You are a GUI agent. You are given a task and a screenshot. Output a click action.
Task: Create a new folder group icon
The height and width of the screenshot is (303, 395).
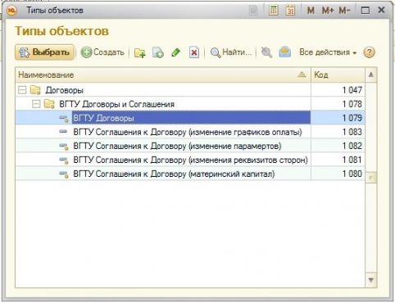140,52
